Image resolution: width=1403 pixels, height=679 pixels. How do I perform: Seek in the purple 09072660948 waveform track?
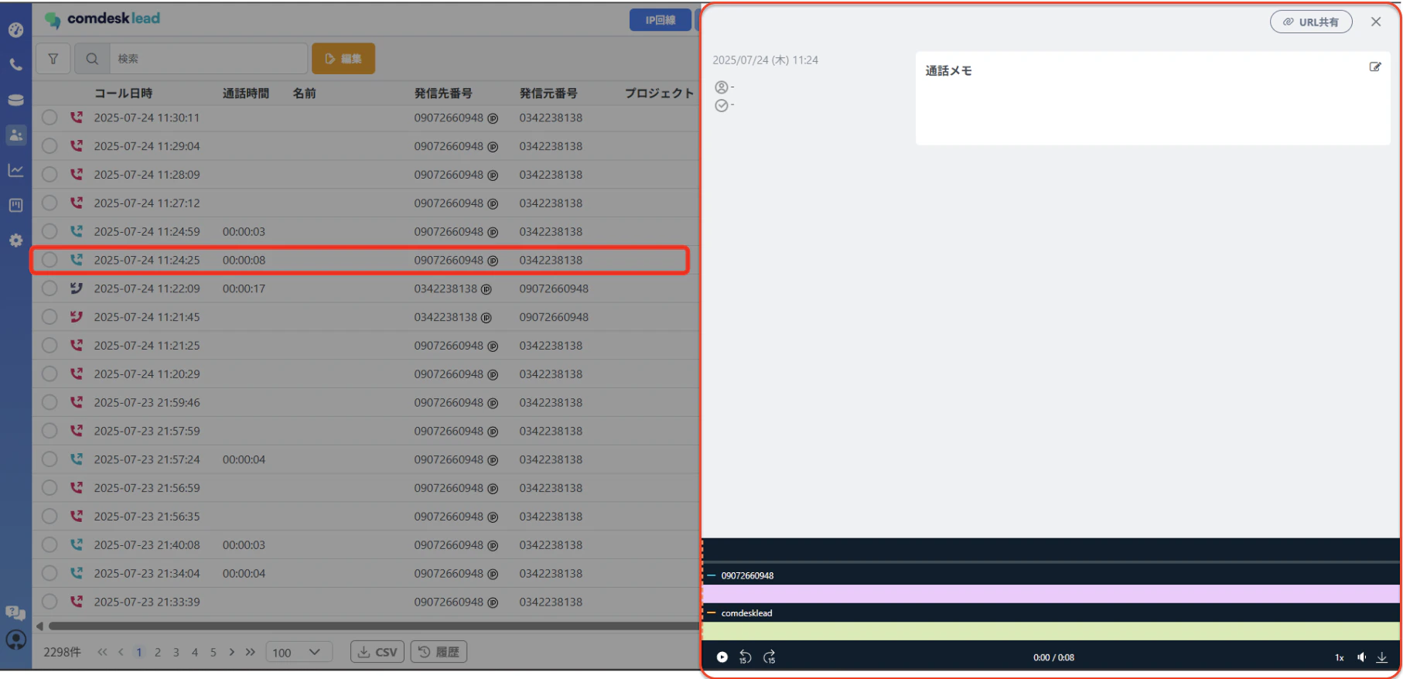1051,594
